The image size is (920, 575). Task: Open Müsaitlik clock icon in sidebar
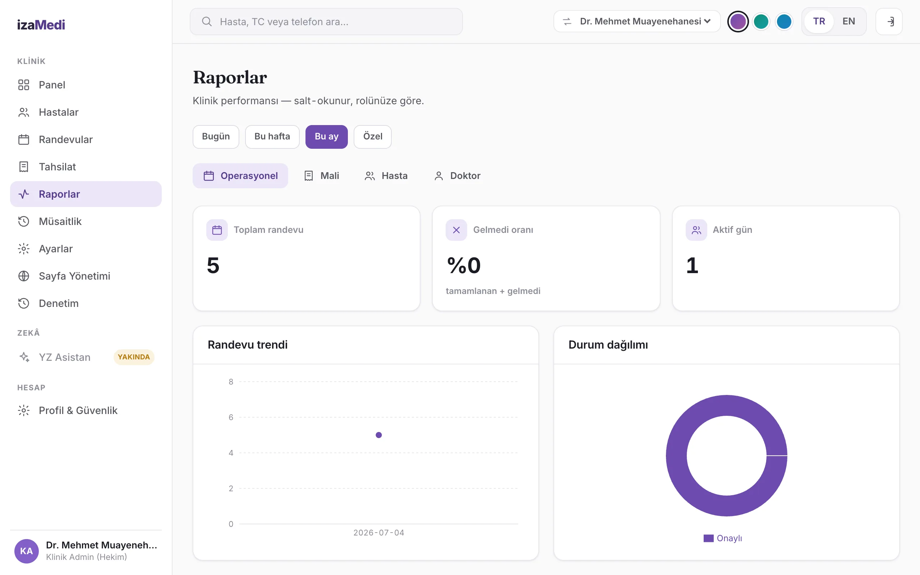pos(24,221)
